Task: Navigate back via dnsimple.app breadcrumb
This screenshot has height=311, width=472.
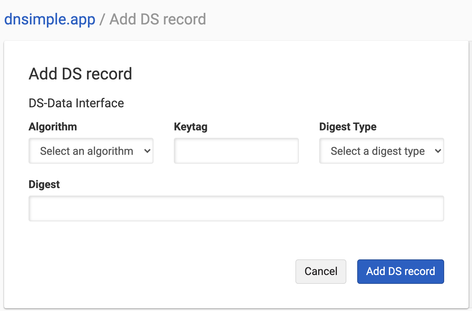Action: (x=49, y=19)
